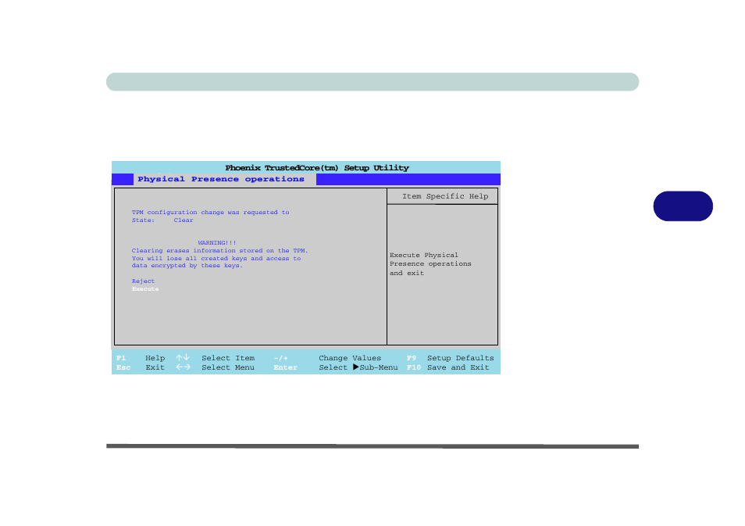745x526 pixels.
Task: Click the F1 Help key hint
Action: point(141,358)
